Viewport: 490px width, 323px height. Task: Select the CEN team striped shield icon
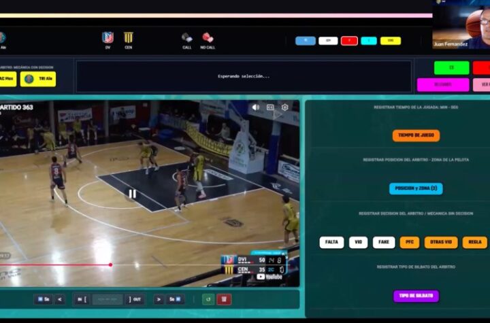click(128, 37)
